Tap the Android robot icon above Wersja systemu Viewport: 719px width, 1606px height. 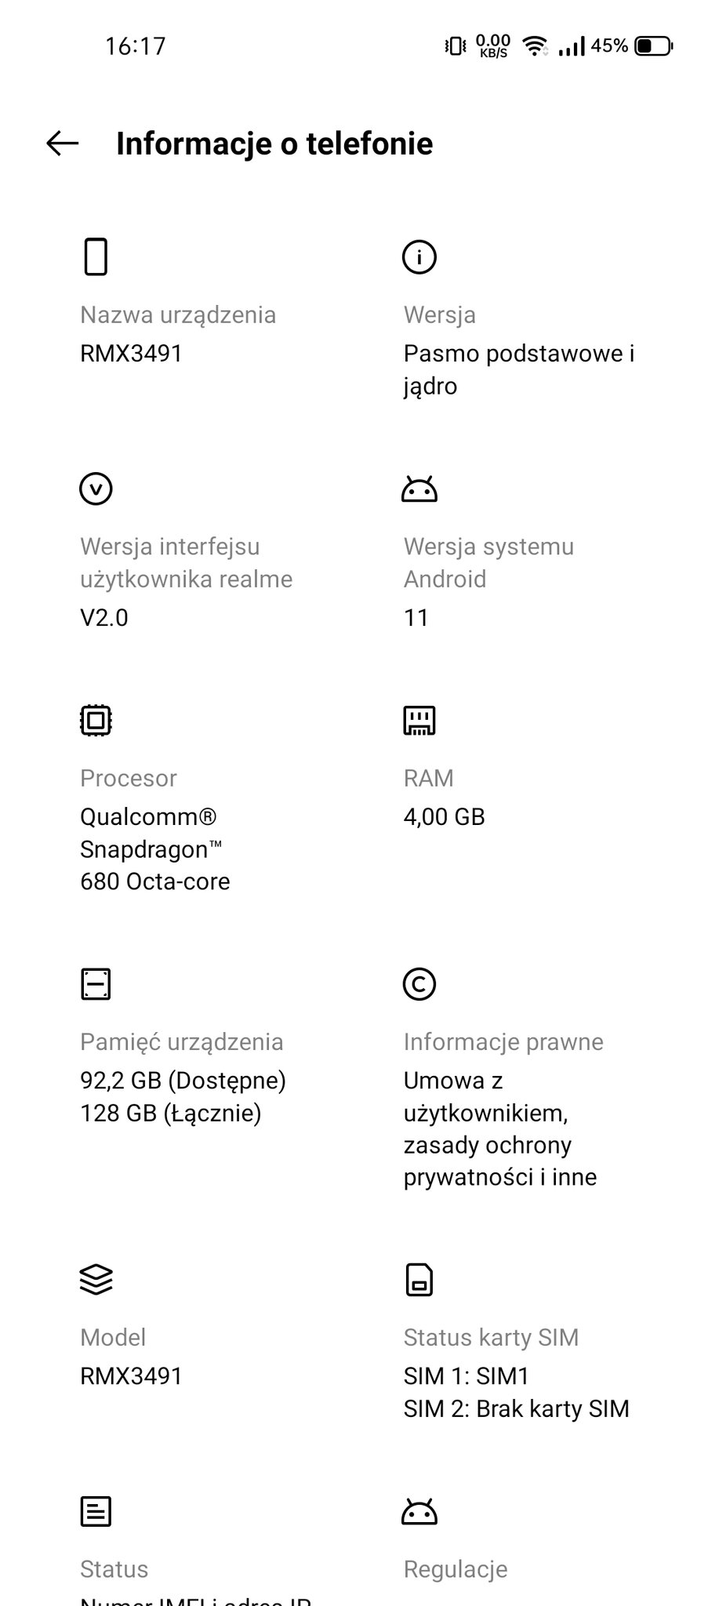point(419,489)
